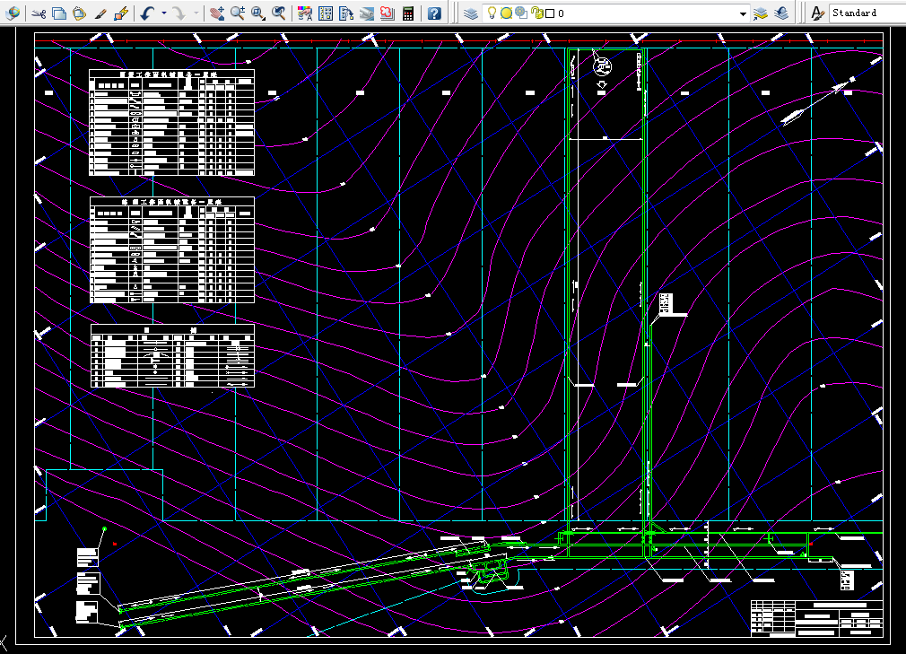This screenshot has width=906, height=654.
Task: Expand the layer control dropdown list
Action: (x=743, y=13)
